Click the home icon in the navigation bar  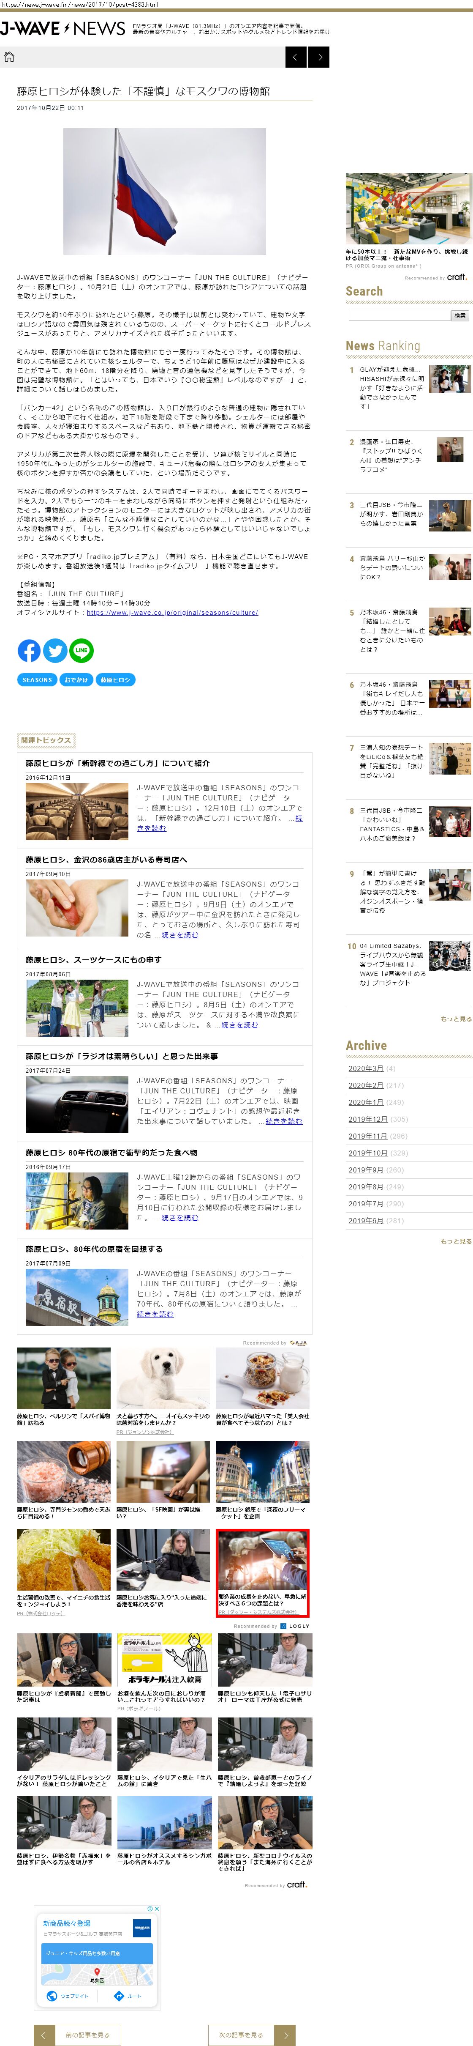(10, 57)
